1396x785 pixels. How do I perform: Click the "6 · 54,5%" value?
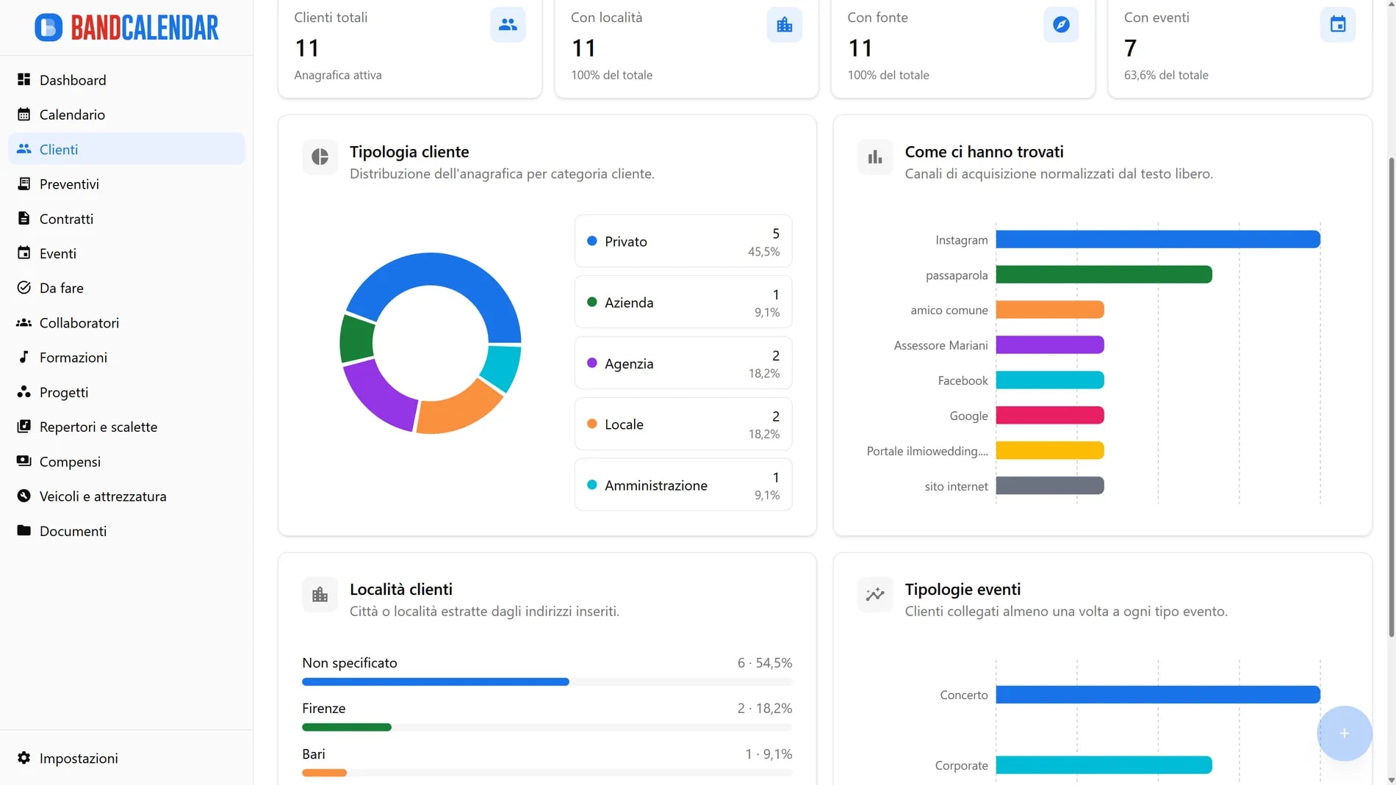(765, 662)
